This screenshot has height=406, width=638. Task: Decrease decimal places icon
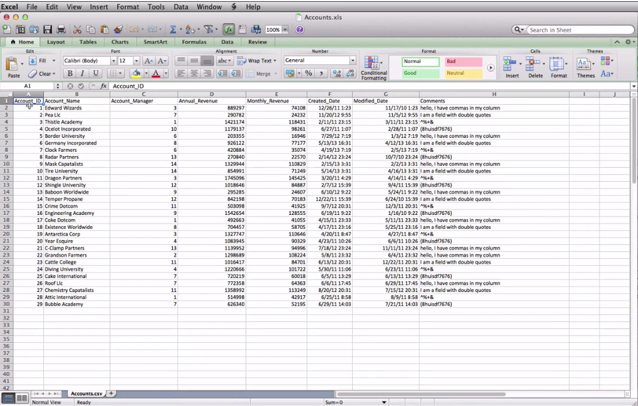click(x=350, y=73)
